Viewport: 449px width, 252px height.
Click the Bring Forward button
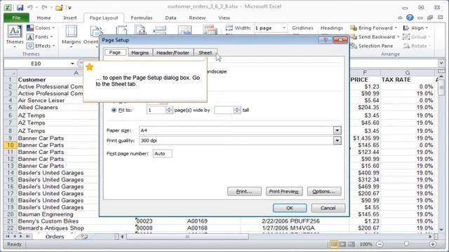(x=374, y=28)
